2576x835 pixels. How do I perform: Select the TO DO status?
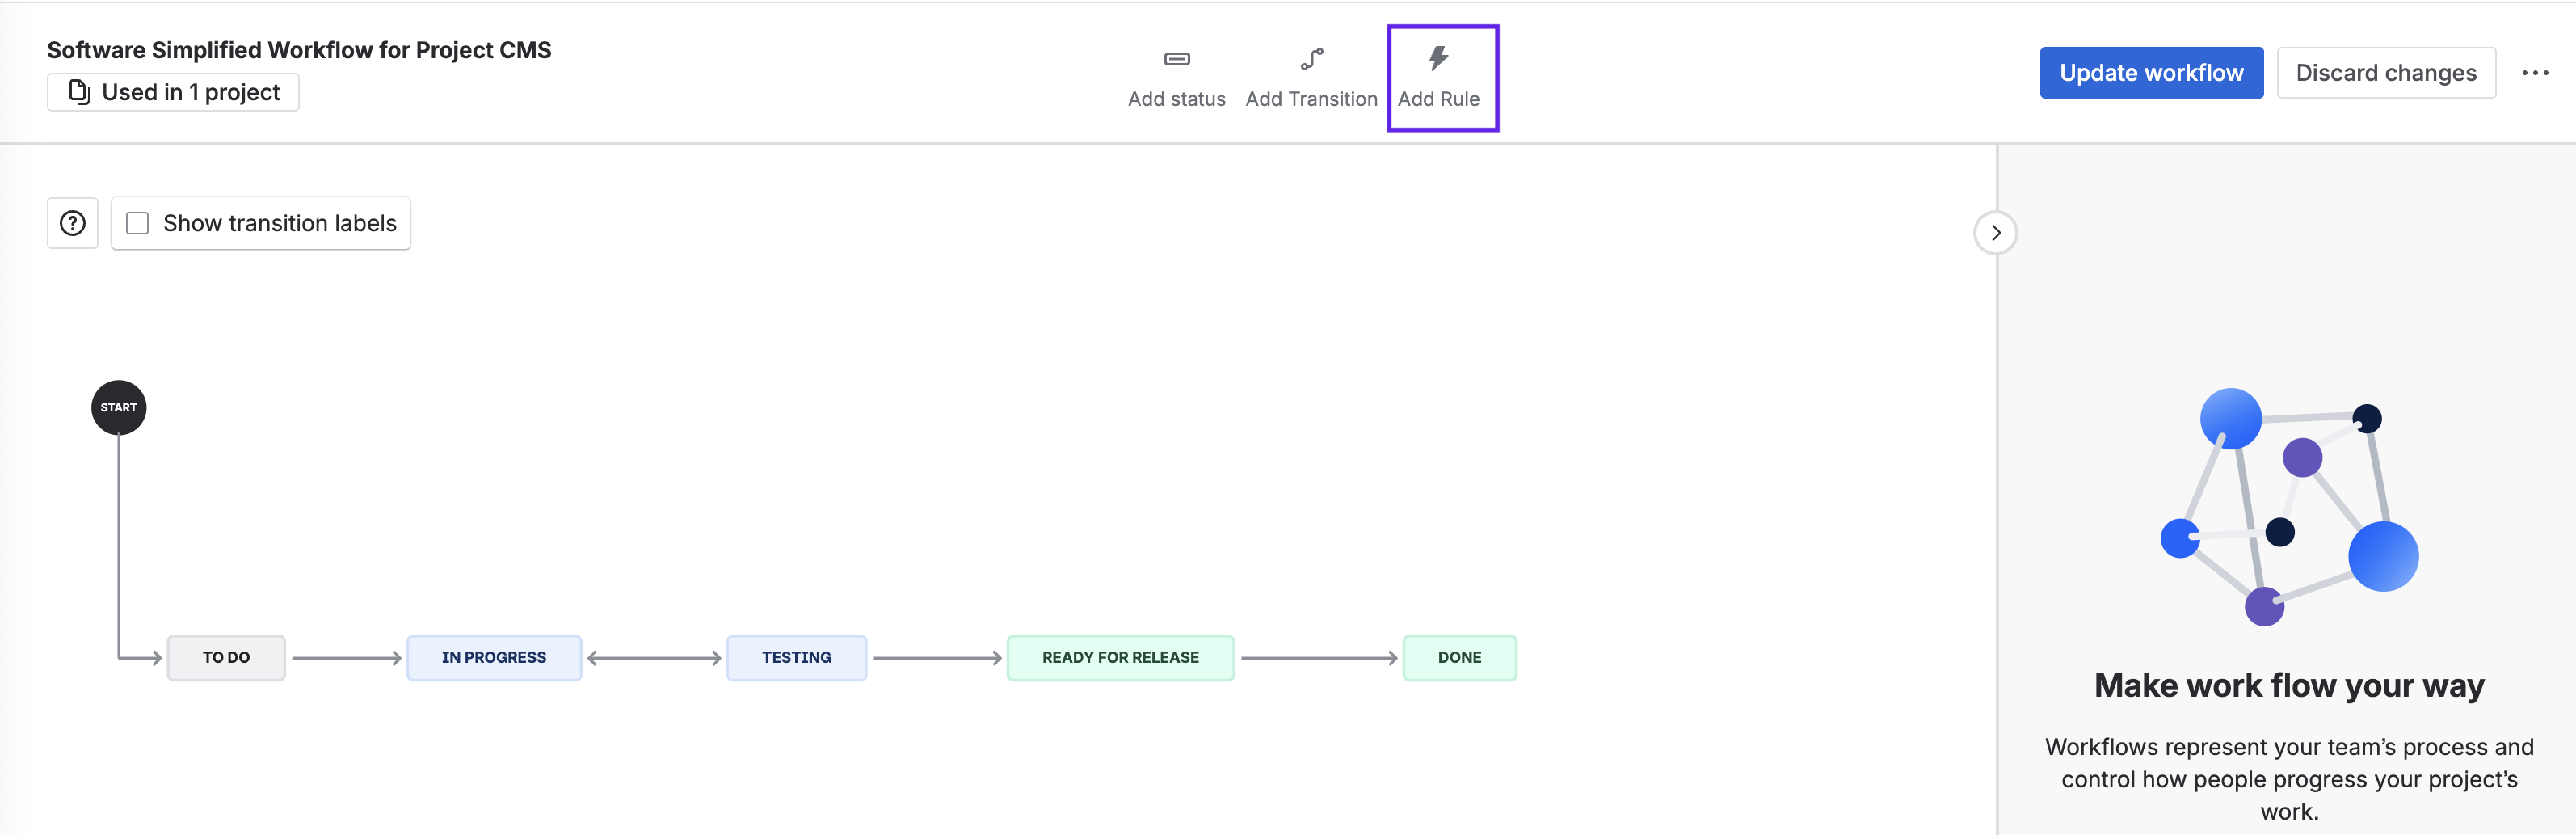[226, 657]
